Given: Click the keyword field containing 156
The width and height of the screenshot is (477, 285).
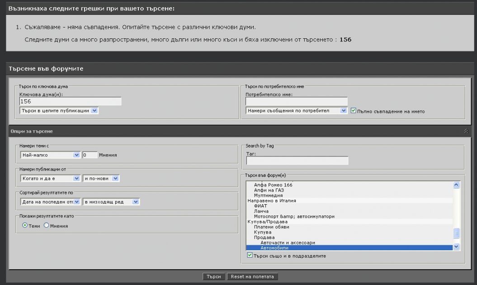Looking at the screenshot, I should coord(70,101).
